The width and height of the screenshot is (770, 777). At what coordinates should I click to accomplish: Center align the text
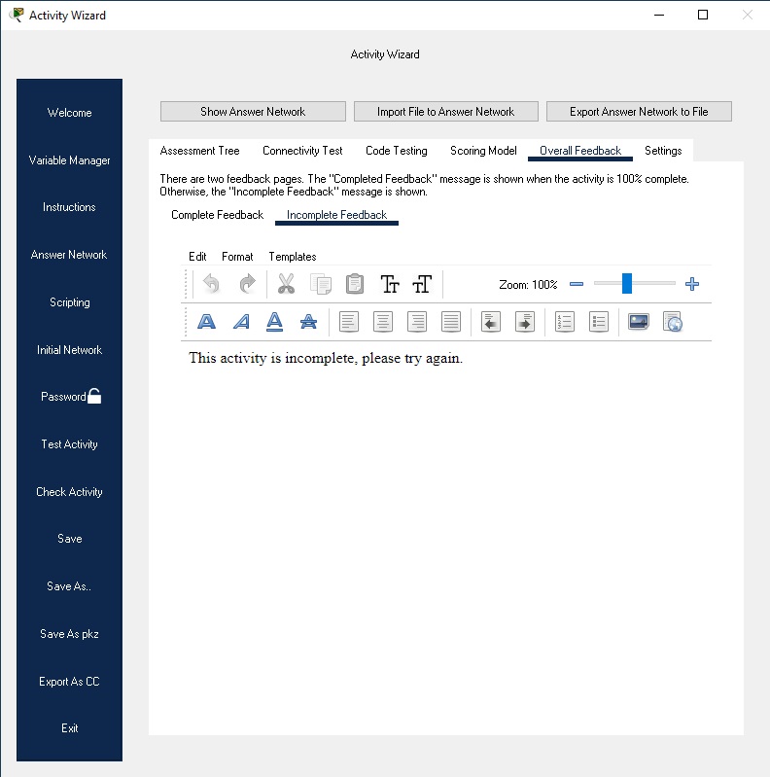[383, 322]
